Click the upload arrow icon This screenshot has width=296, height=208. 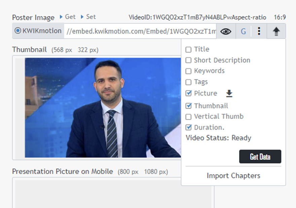tap(276, 31)
